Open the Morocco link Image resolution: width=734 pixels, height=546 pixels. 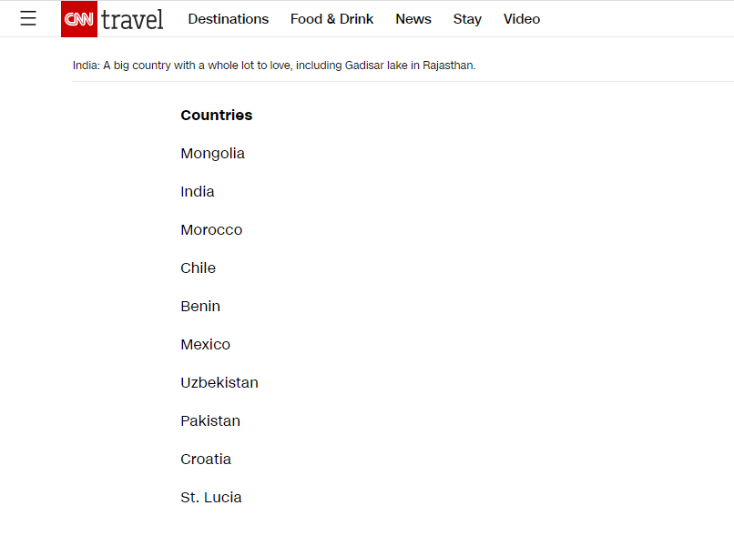(211, 230)
